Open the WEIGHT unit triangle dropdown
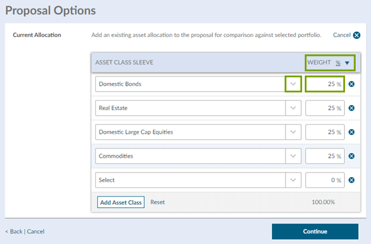 point(347,63)
